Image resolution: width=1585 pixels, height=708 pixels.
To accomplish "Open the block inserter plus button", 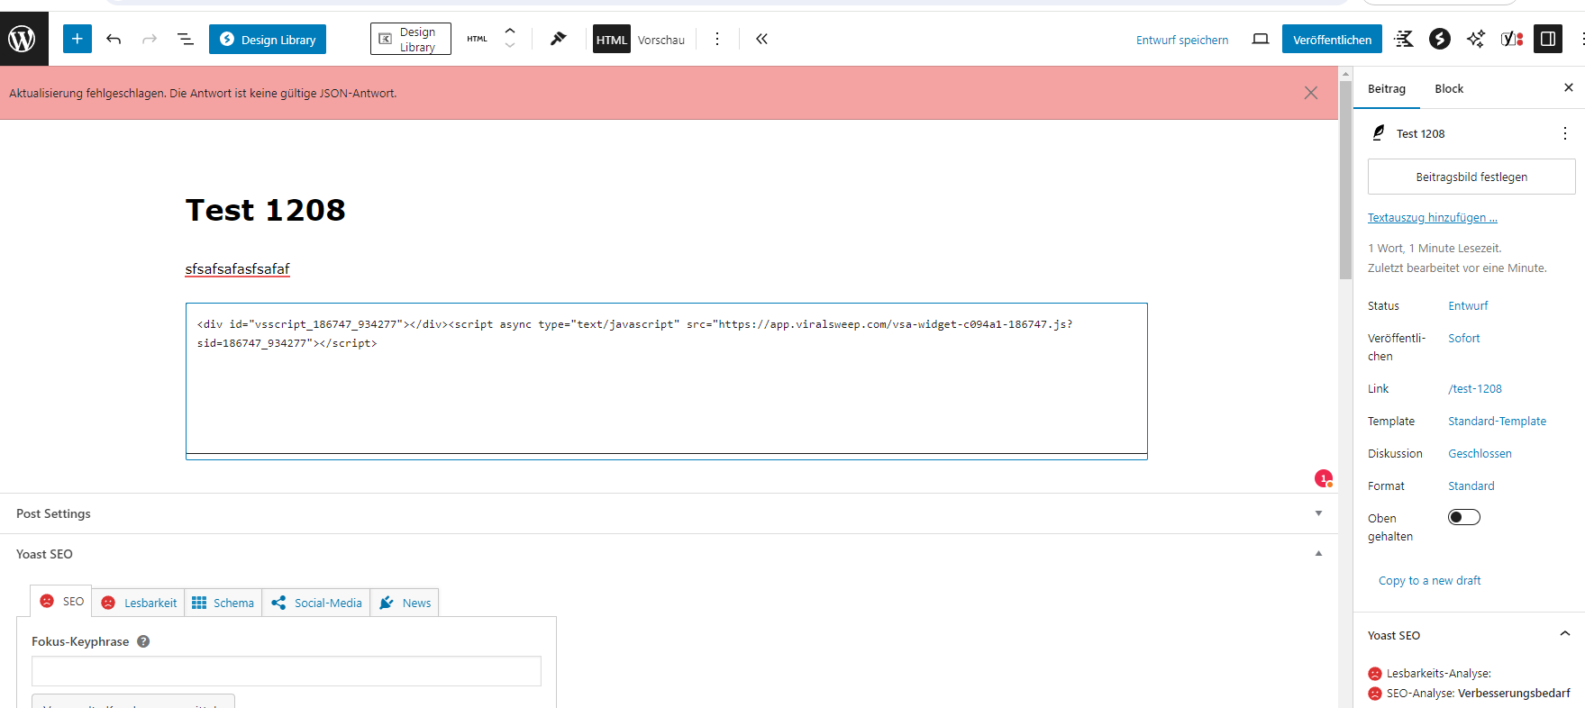I will (77, 39).
